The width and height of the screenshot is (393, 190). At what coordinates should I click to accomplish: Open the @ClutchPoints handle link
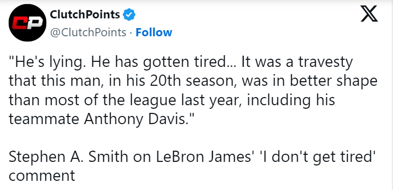pos(88,33)
